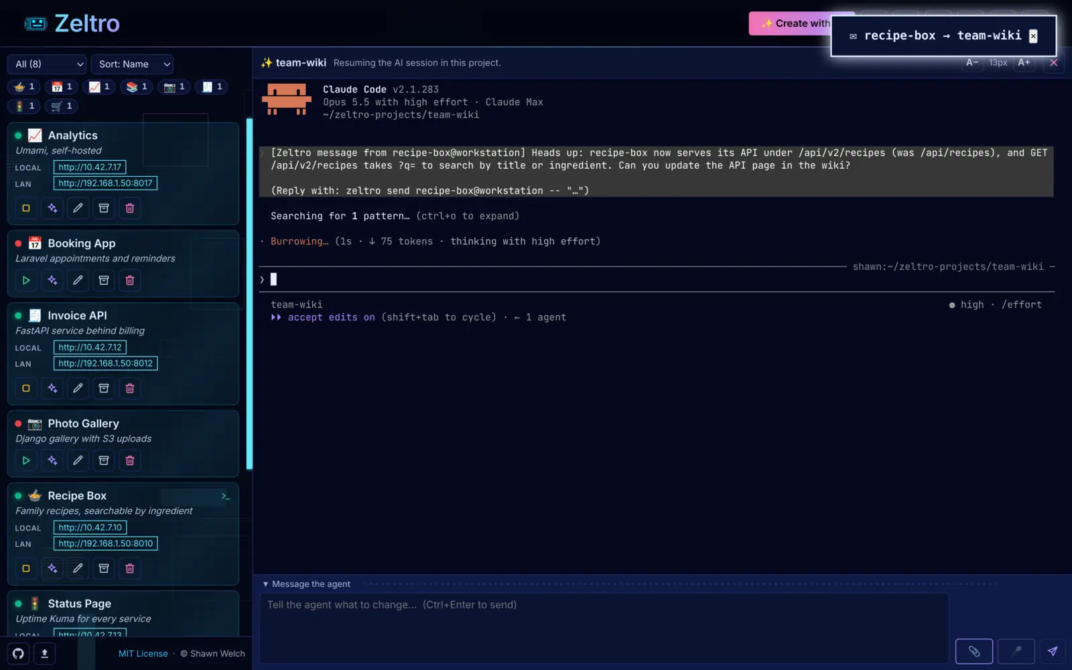The width and height of the screenshot is (1072, 670).
Task: Open the GitHub repository icon
Action: tap(18, 654)
